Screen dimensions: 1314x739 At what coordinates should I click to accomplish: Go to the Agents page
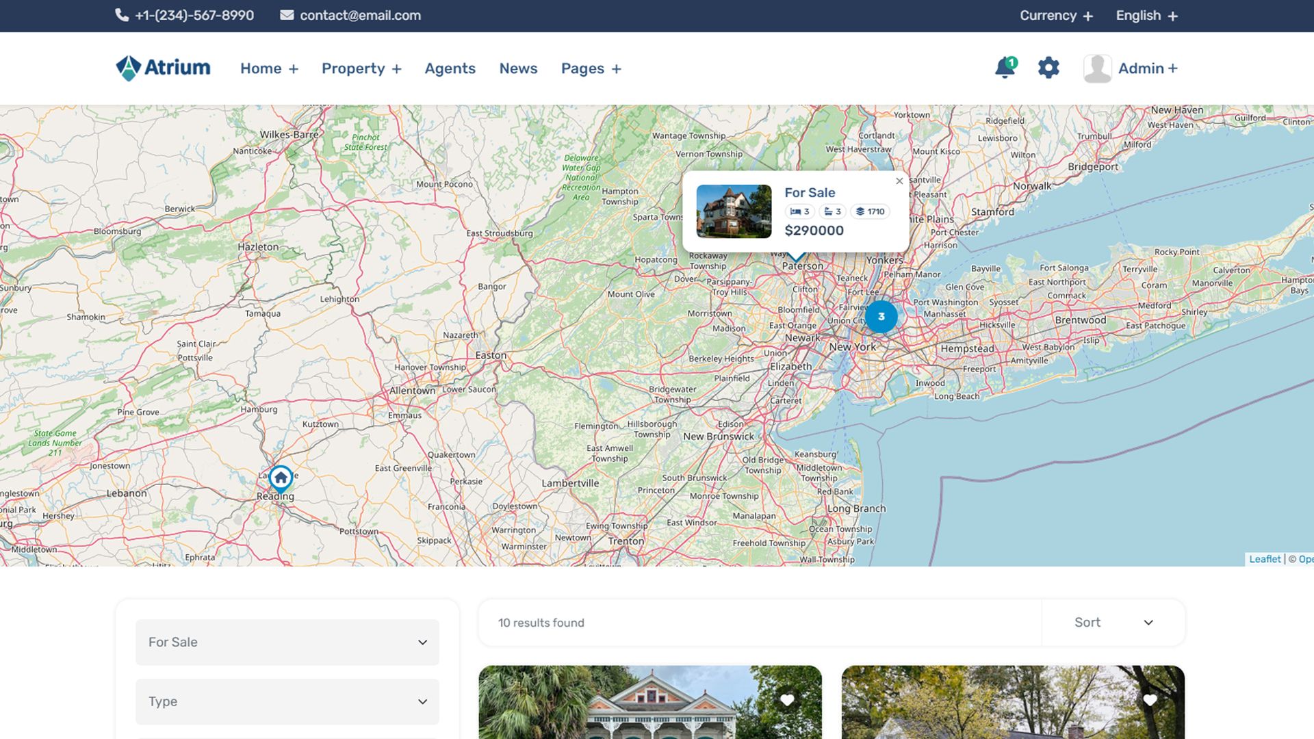tap(450, 68)
